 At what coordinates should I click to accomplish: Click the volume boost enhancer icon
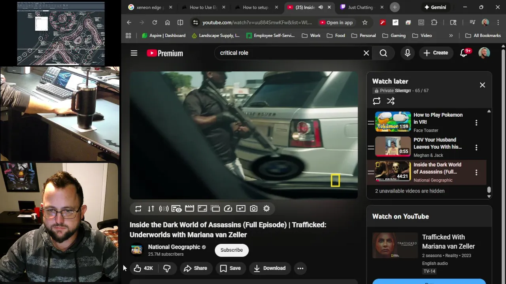coord(164,209)
